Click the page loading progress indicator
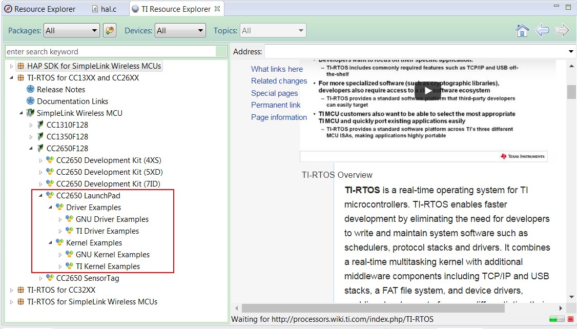 [557, 319]
